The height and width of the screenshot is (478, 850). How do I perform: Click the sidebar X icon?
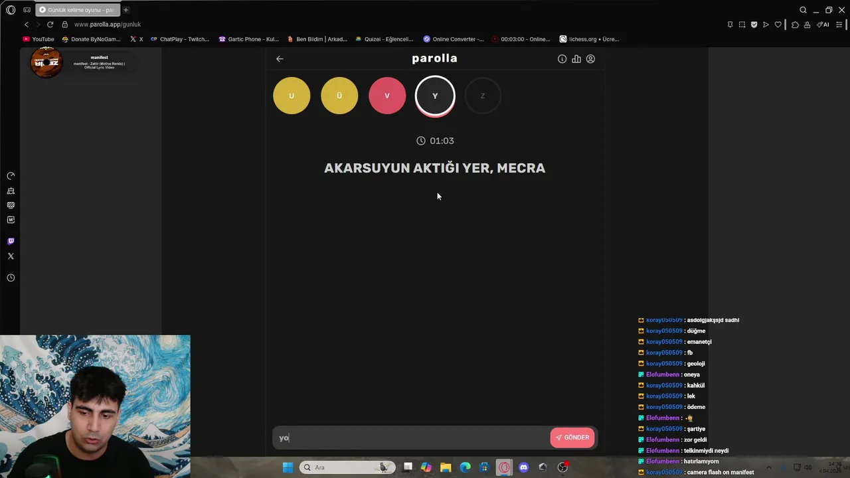11,256
